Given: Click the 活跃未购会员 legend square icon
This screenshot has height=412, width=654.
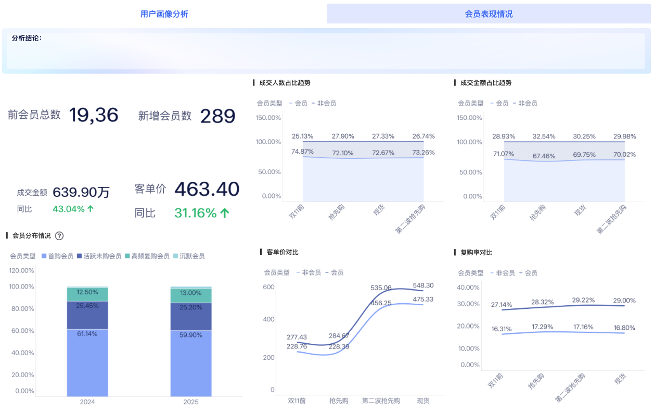Looking at the screenshot, I should [78, 256].
